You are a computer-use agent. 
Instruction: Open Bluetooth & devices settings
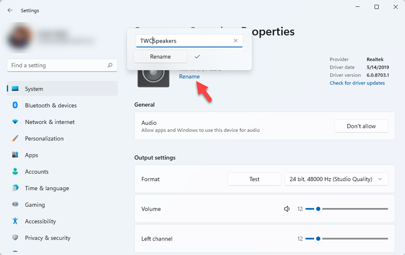pyautogui.click(x=50, y=105)
